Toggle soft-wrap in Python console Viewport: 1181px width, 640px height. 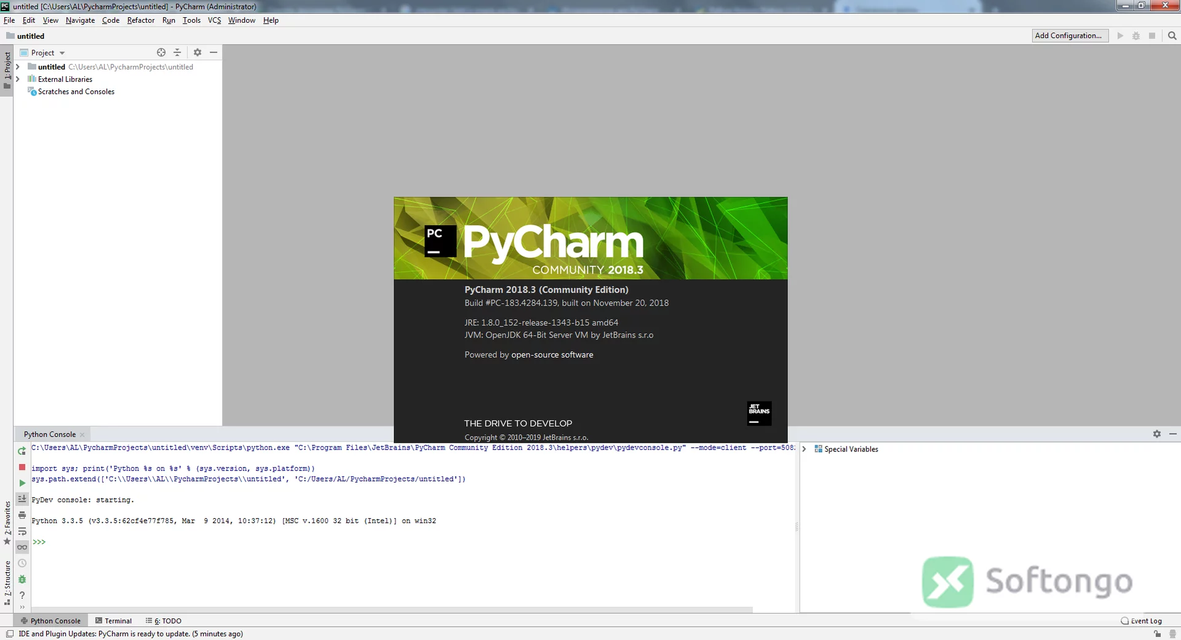(x=22, y=531)
